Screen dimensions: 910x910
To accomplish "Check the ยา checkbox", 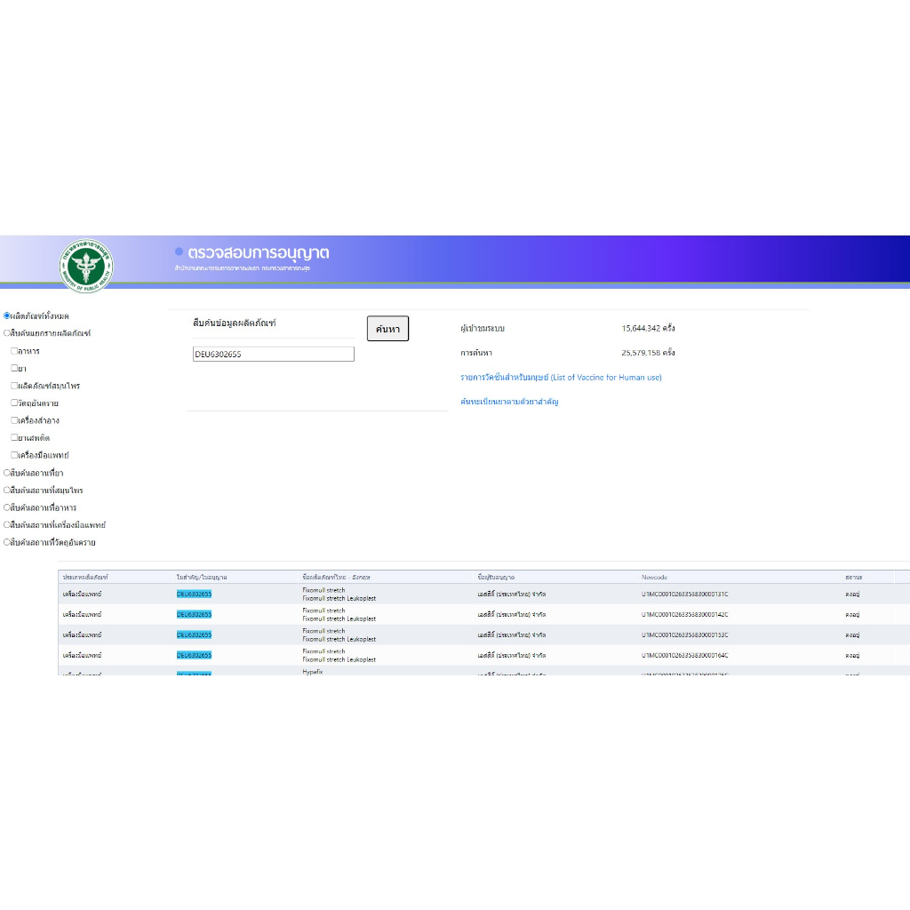I will (x=14, y=368).
